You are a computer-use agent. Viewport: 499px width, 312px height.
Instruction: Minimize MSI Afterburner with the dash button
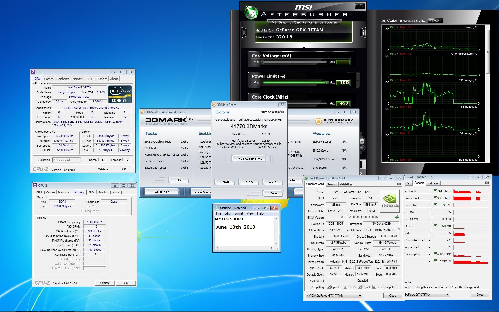(357, 6)
